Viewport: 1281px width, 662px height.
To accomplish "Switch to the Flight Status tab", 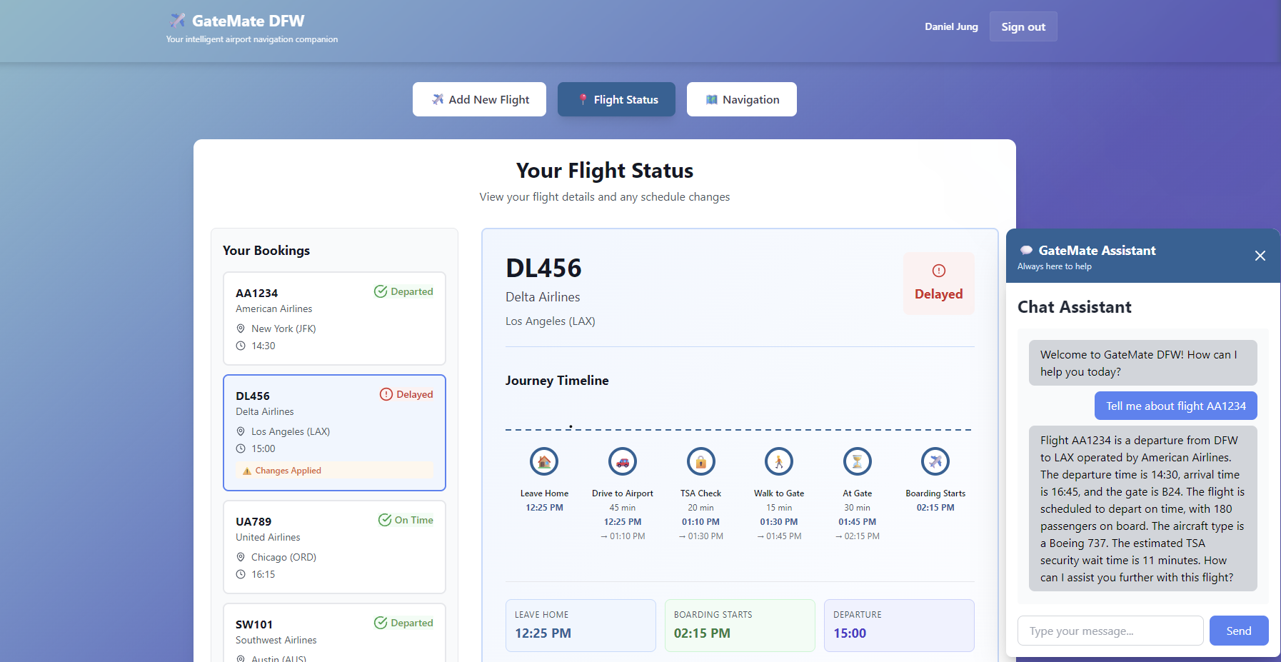I will [616, 99].
